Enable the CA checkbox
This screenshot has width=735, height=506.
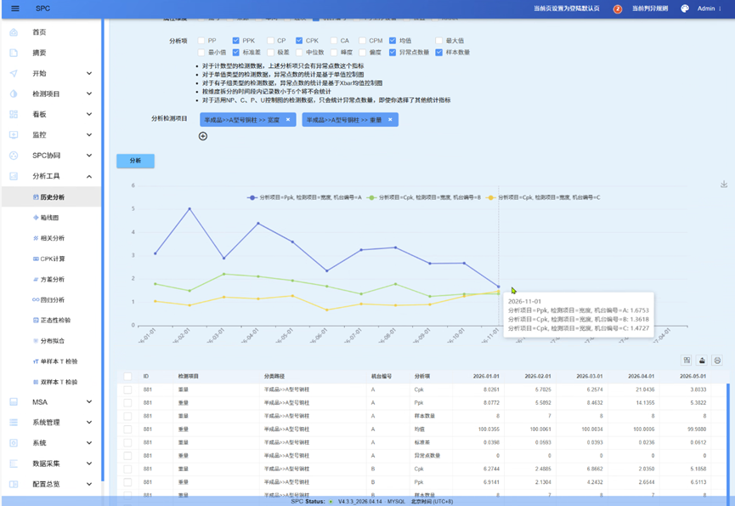pos(334,41)
